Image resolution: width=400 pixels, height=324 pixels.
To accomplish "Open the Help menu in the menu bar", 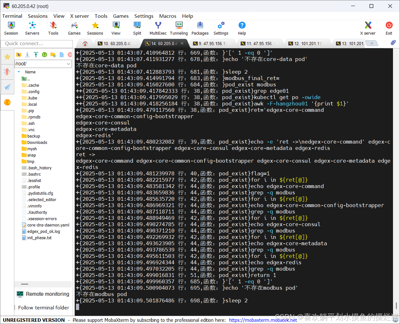I will coord(187,16).
